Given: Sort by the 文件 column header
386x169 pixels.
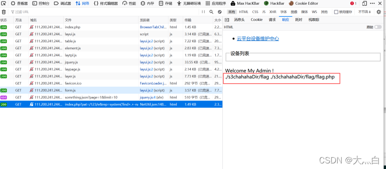Looking at the screenshot, I should [101, 20].
